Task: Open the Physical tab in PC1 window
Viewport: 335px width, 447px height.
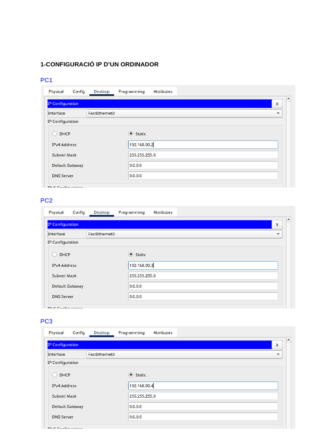Action: 56,92
